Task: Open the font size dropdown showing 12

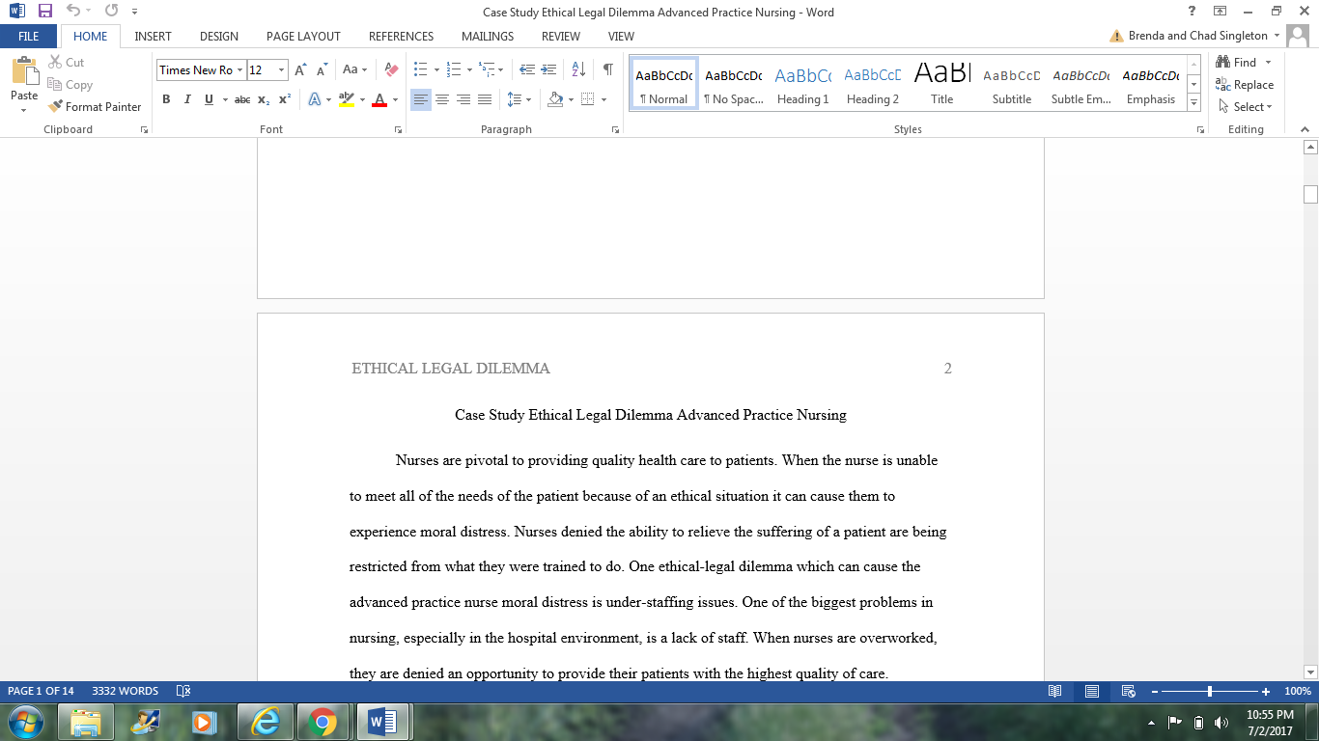Action: point(281,69)
